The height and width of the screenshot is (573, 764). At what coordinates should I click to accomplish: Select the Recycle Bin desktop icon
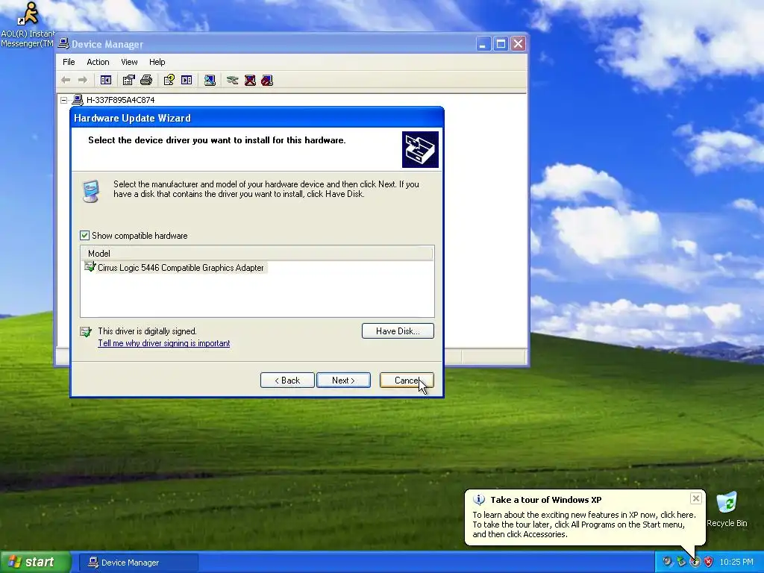click(727, 510)
